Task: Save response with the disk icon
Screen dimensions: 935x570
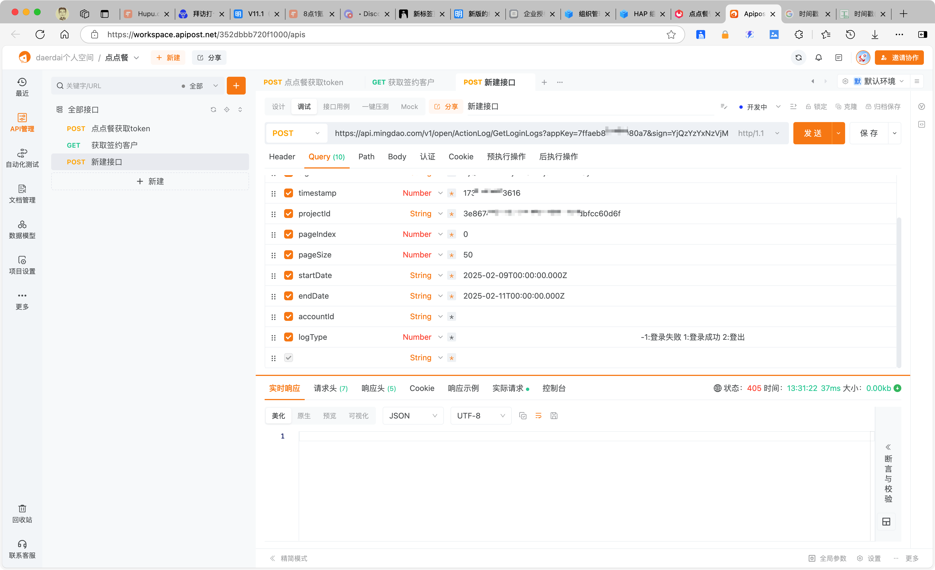Action: pos(554,416)
